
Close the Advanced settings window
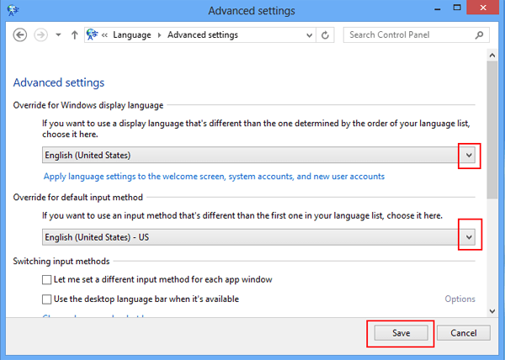pyautogui.click(x=483, y=8)
